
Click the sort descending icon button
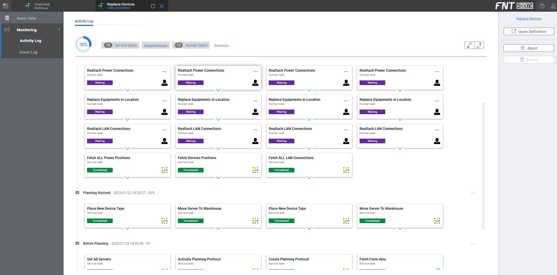coord(469,45)
